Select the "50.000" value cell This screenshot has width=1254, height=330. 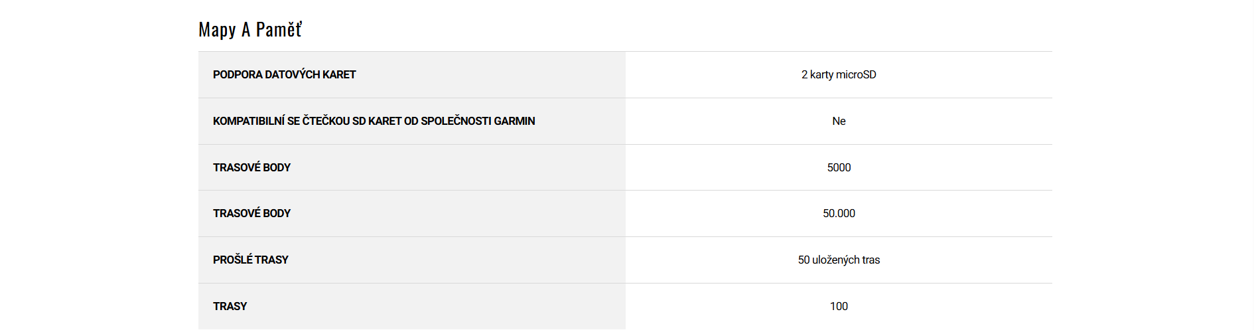(x=839, y=214)
